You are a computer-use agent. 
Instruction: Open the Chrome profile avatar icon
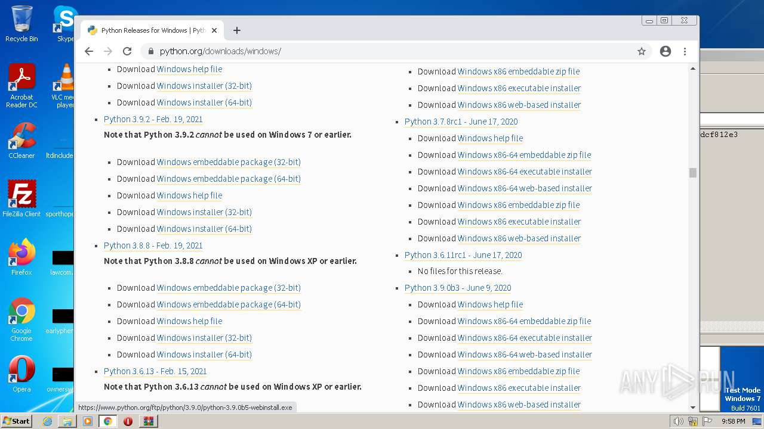pos(666,51)
